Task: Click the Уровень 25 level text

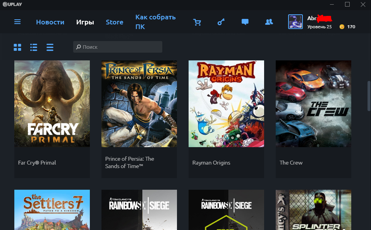Action: click(x=319, y=27)
